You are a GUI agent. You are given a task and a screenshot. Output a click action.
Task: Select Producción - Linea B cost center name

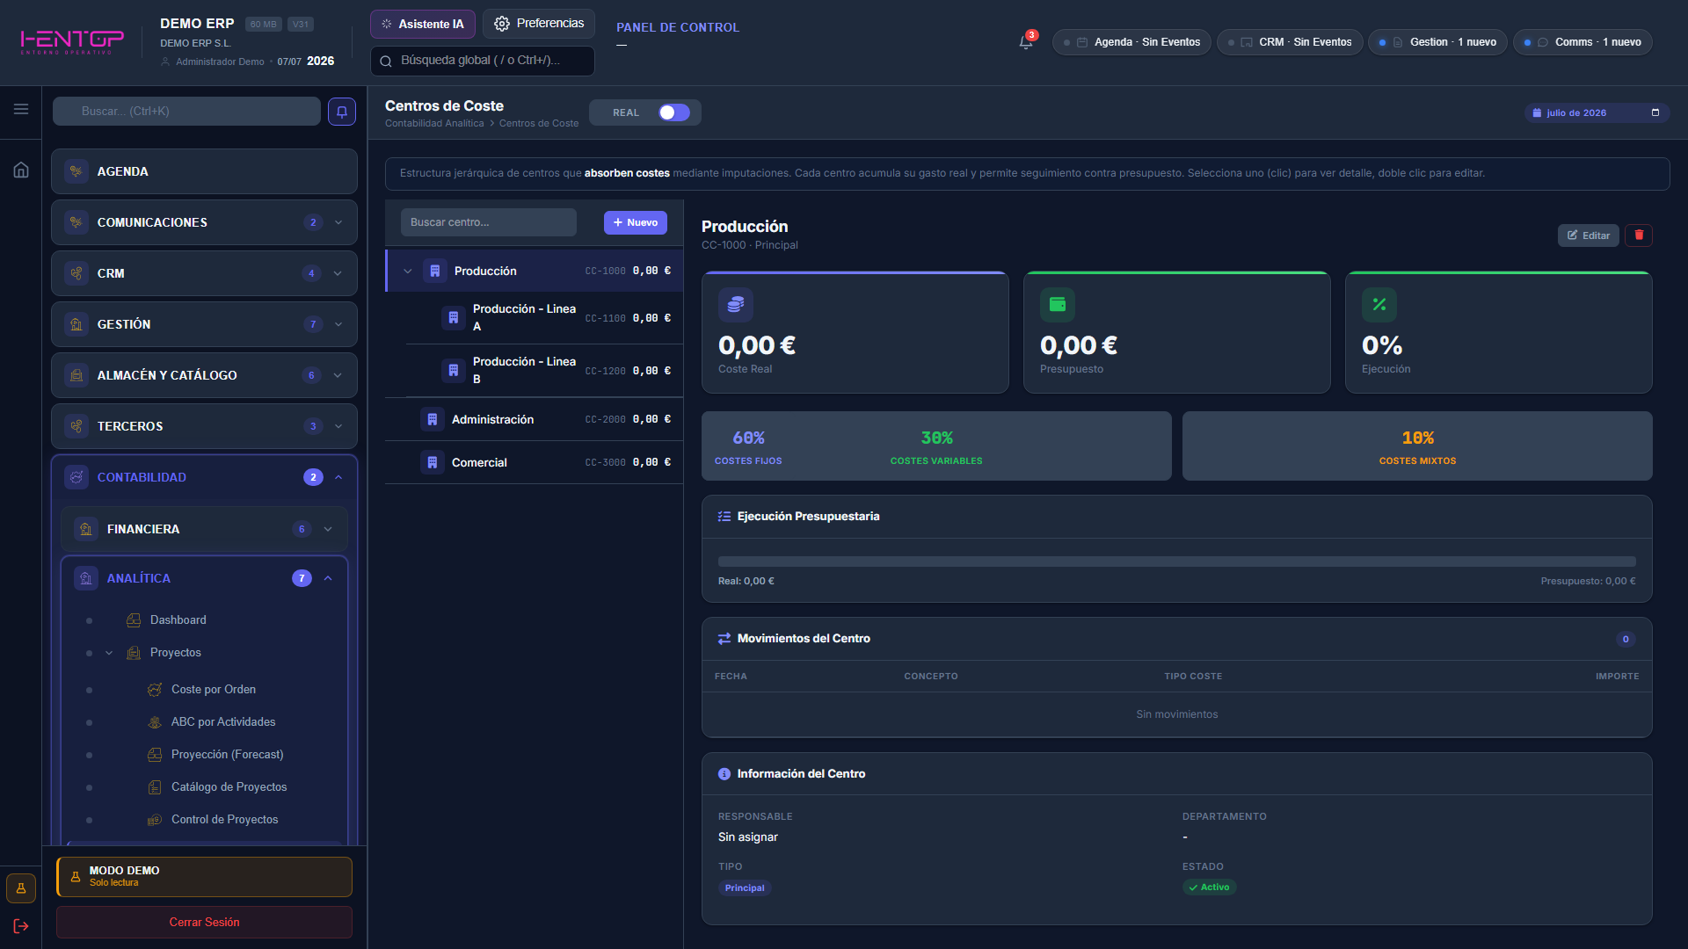coord(524,371)
